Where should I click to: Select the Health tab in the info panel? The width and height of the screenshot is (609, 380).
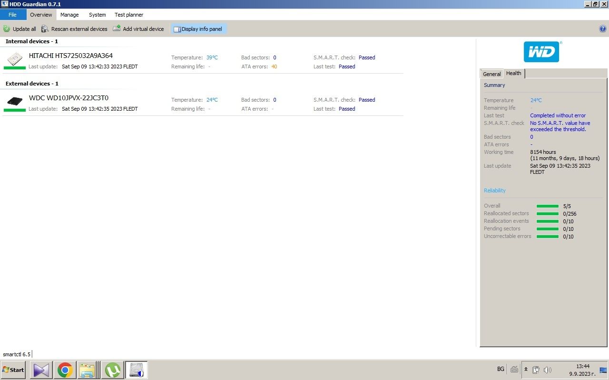pyautogui.click(x=514, y=73)
